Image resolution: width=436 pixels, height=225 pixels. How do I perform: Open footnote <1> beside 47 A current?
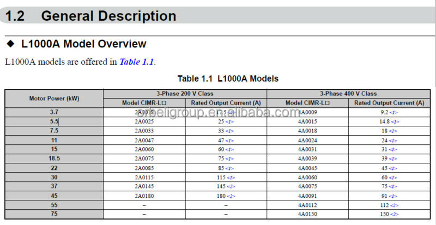tap(229, 141)
